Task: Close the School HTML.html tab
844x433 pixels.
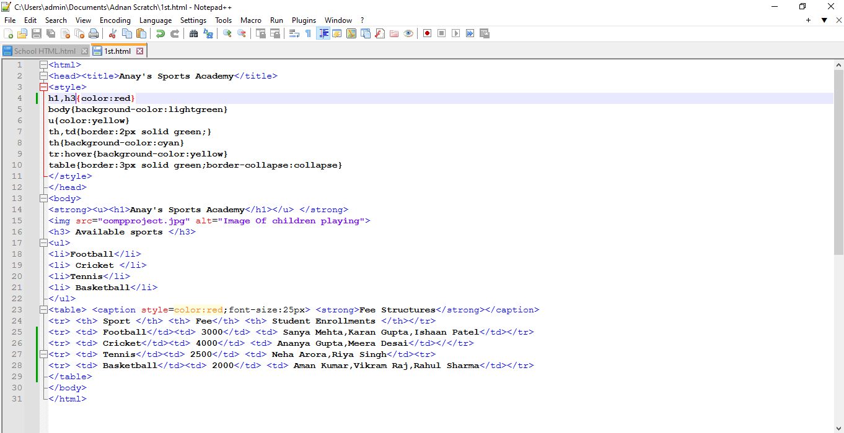Action: (x=84, y=51)
